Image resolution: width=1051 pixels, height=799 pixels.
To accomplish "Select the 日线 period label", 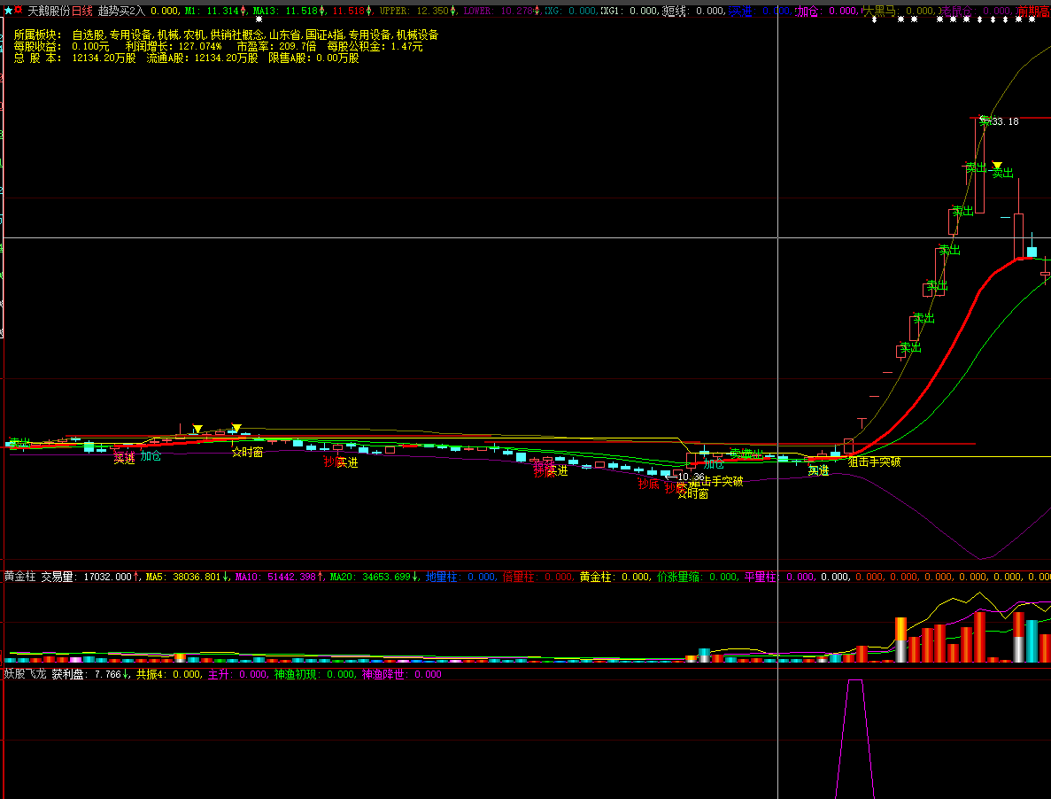I will coord(81,11).
